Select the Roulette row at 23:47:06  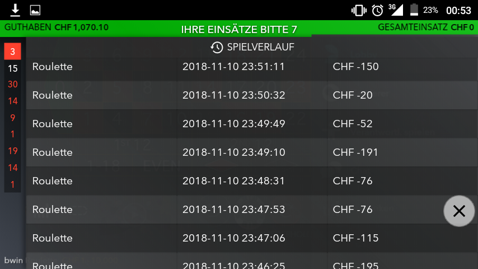click(x=252, y=238)
